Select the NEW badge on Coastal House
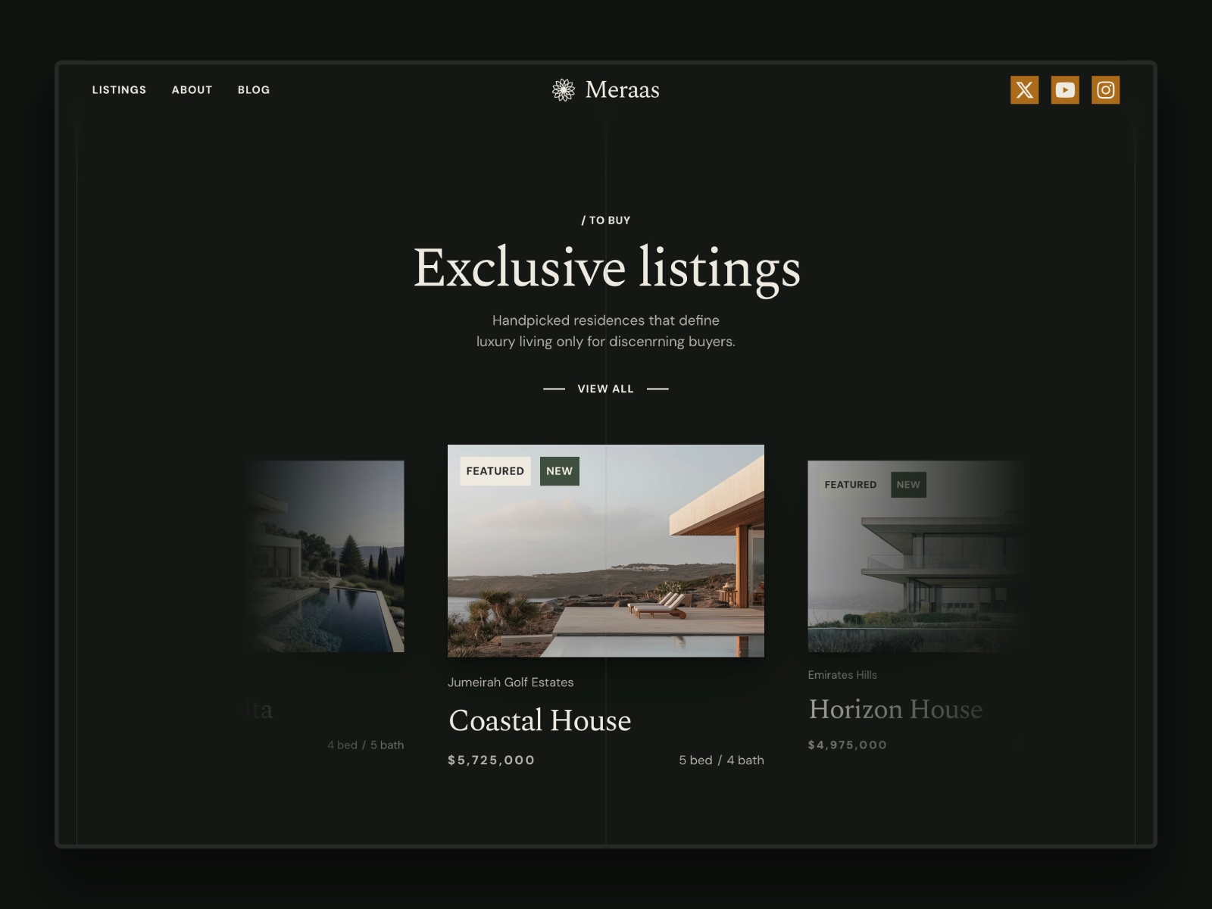 tap(559, 470)
